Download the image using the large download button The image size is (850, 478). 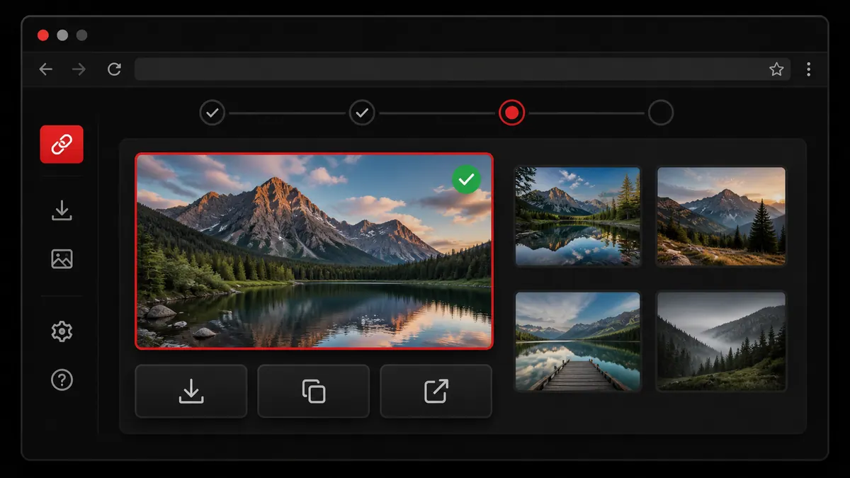point(191,391)
